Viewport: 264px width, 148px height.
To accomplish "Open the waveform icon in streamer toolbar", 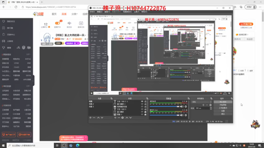I will [x=69, y=23].
